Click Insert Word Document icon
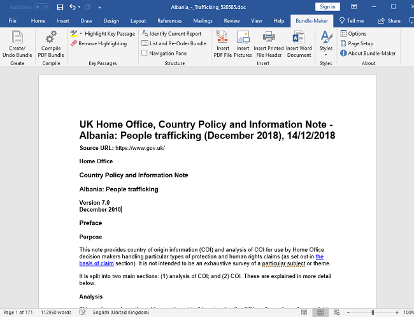The height and width of the screenshot is (317, 414). (x=299, y=37)
